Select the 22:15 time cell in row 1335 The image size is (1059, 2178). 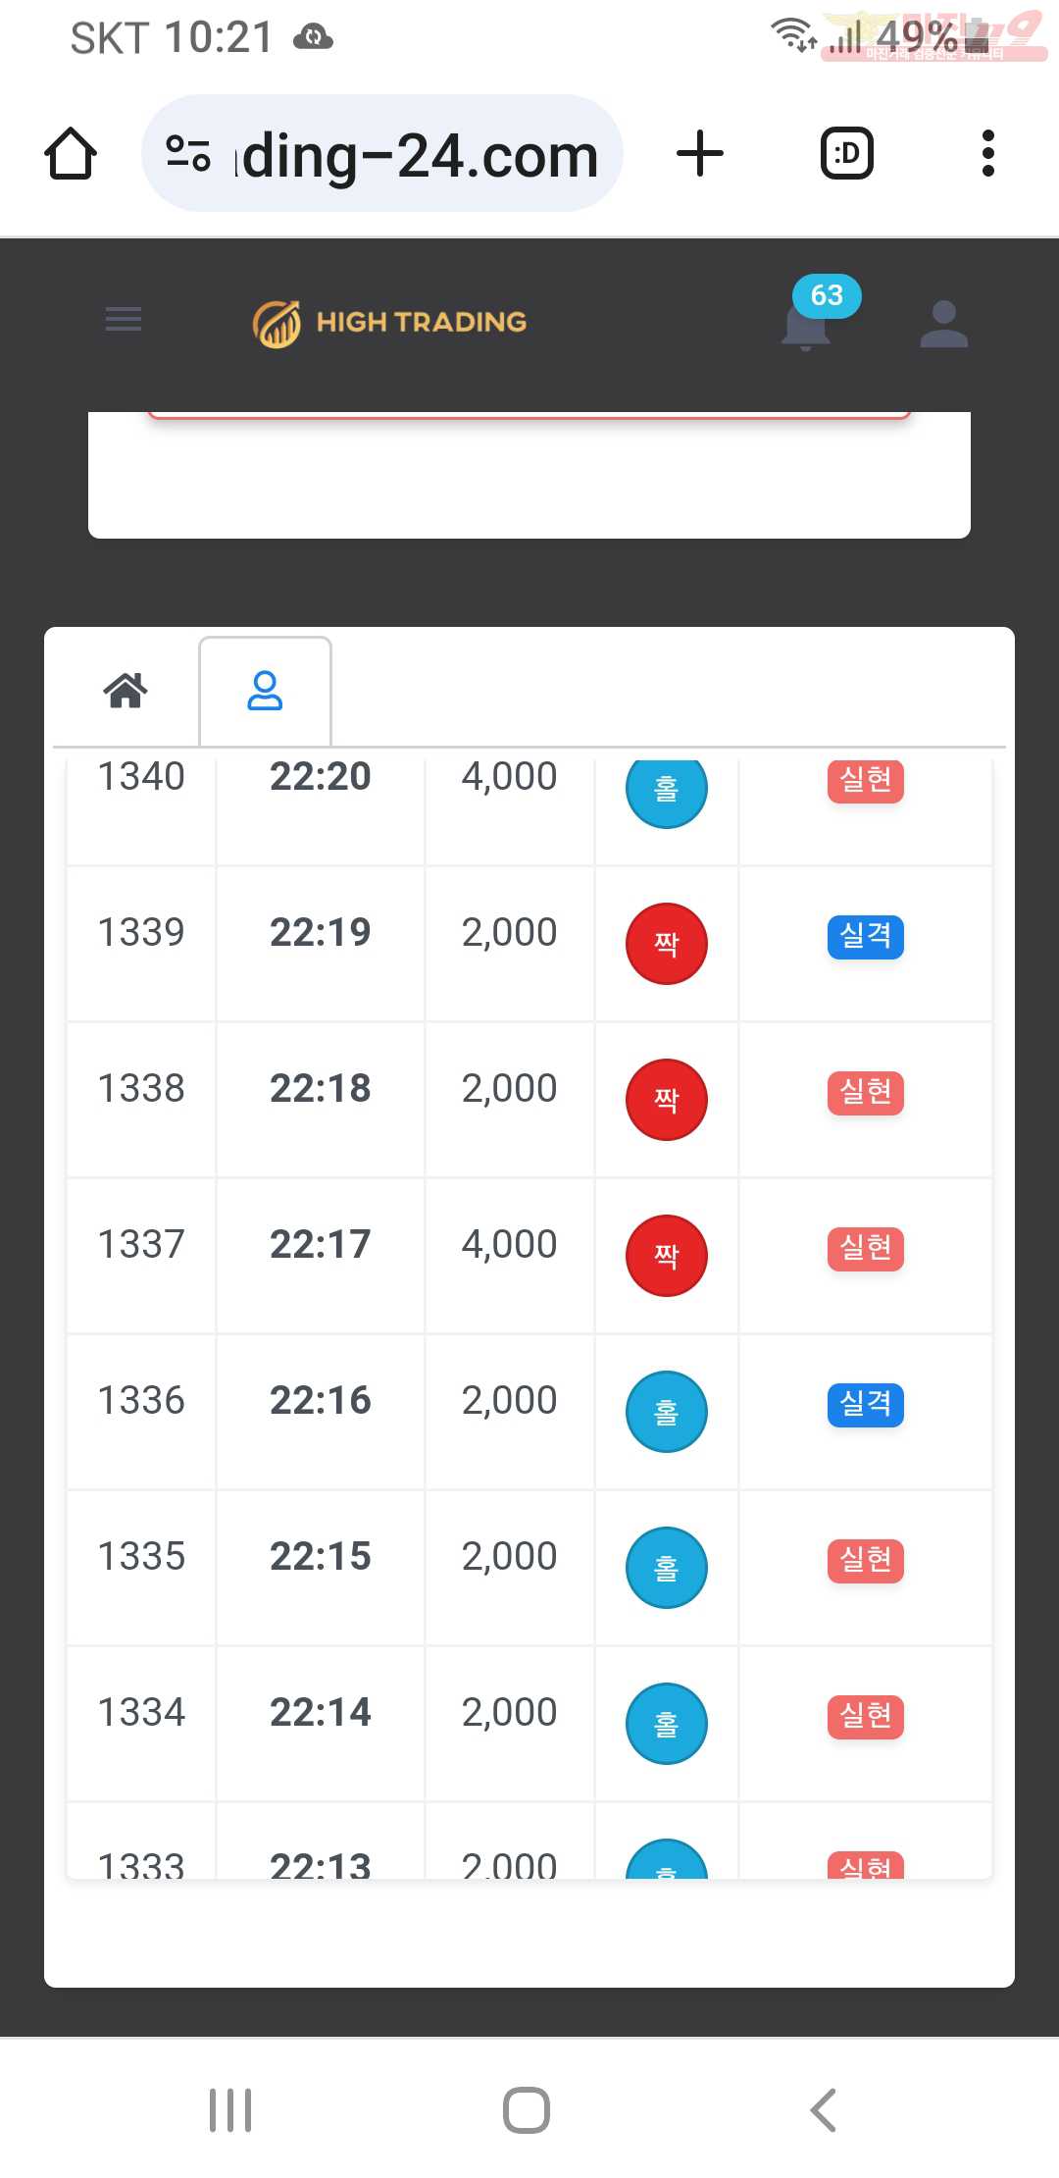click(321, 1556)
